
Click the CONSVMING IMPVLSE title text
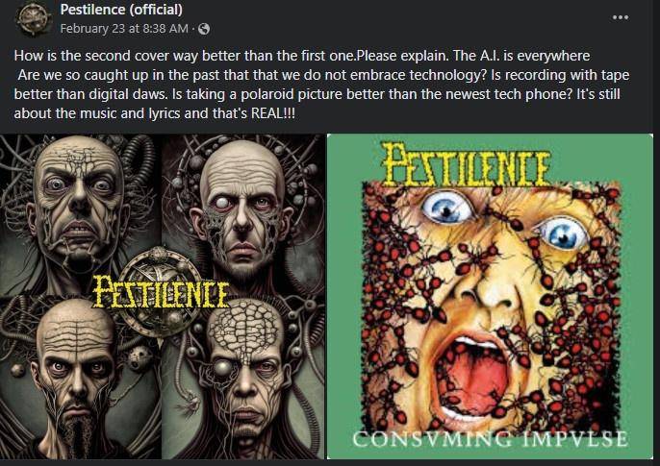491,439
